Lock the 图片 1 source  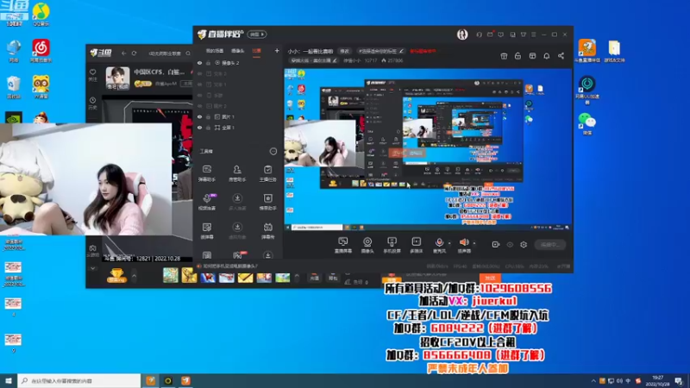pos(208,117)
